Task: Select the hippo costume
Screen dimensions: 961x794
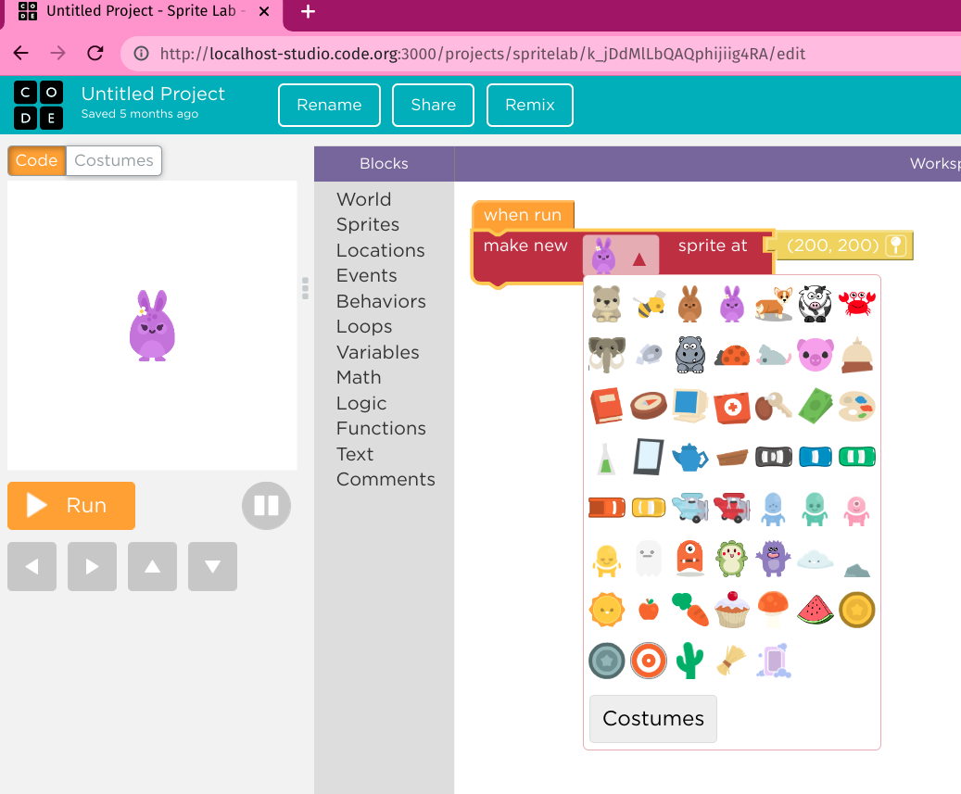Action: click(689, 355)
